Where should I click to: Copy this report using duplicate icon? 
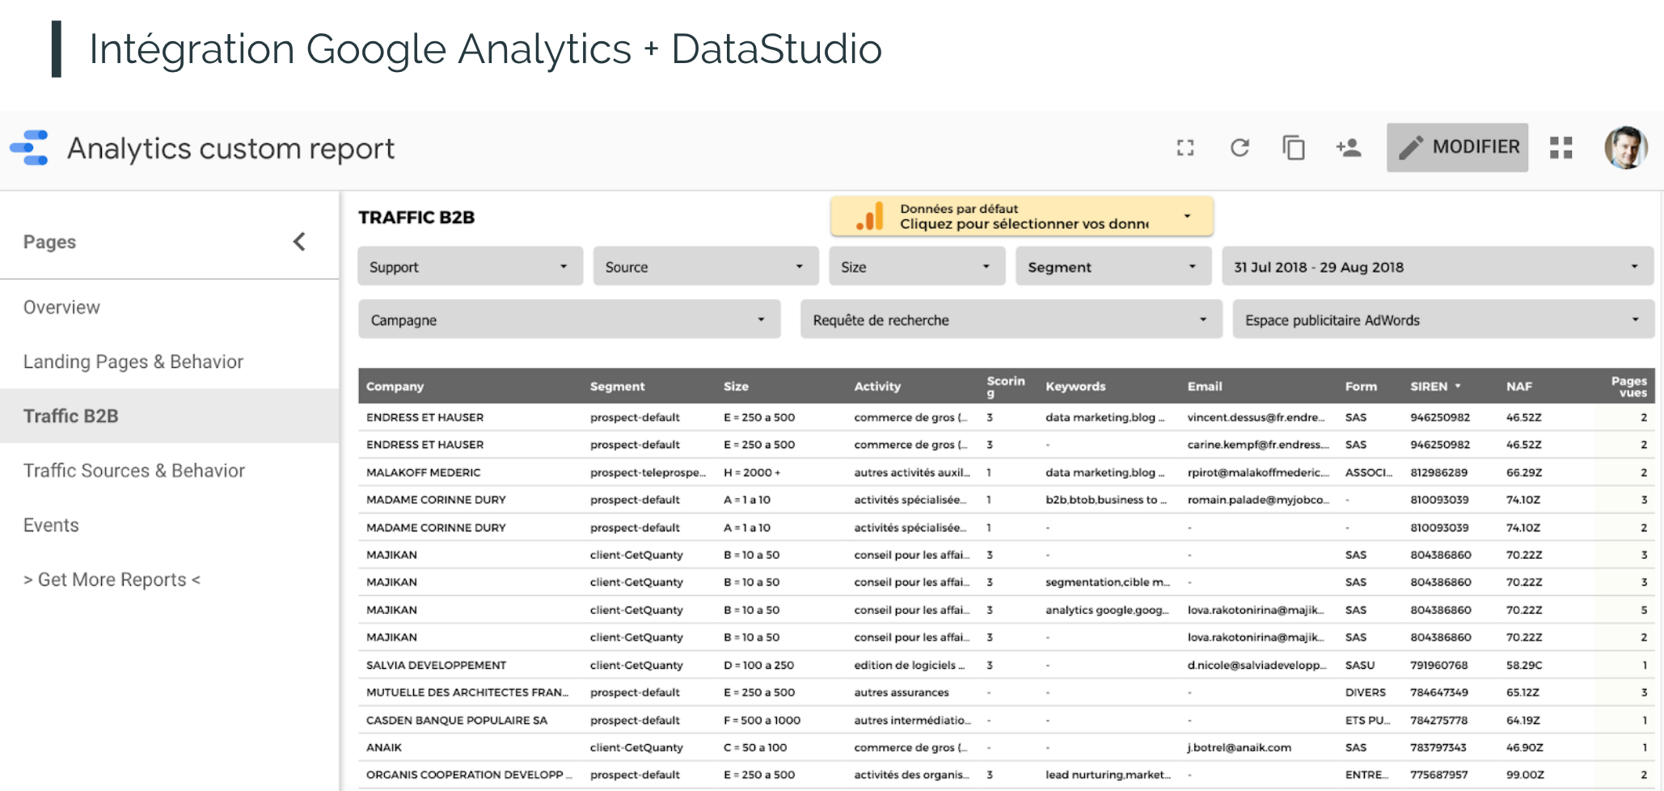1294,147
